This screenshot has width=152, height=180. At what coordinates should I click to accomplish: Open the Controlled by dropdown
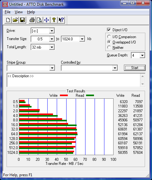(x=115, y=68)
